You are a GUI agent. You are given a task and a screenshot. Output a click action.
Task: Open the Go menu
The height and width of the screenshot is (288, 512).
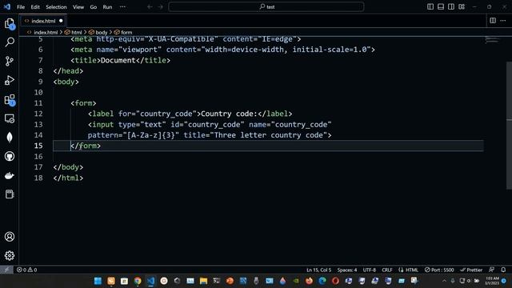coord(94,7)
